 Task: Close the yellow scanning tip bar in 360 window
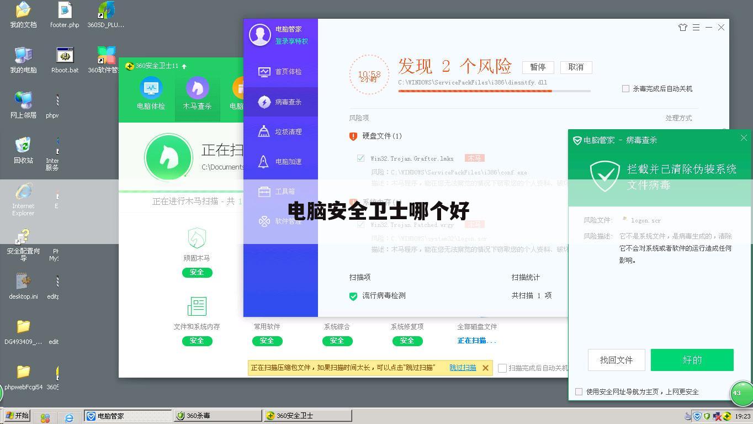click(x=485, y=368)
